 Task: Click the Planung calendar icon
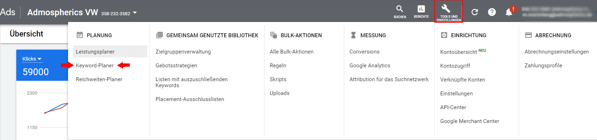pyautogui.click(x=80, y=35)
